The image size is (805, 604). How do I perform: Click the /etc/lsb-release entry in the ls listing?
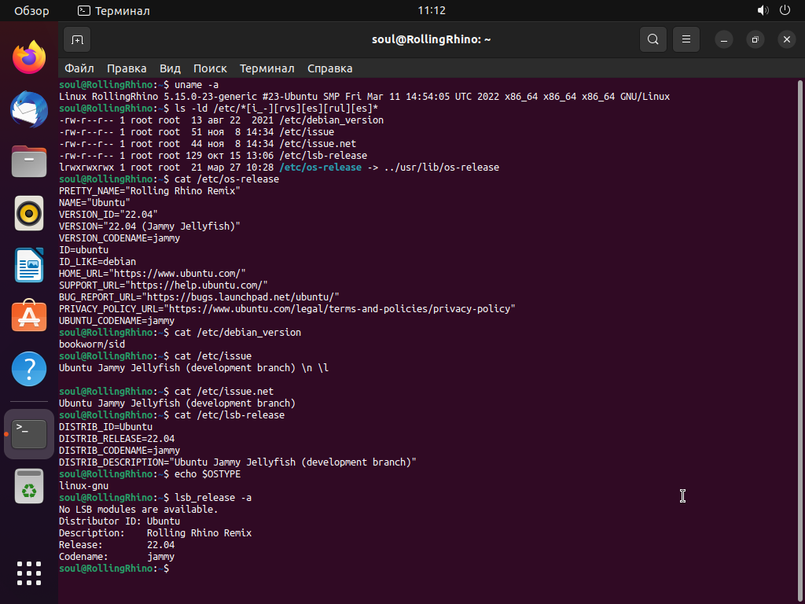tap(323, 156)
